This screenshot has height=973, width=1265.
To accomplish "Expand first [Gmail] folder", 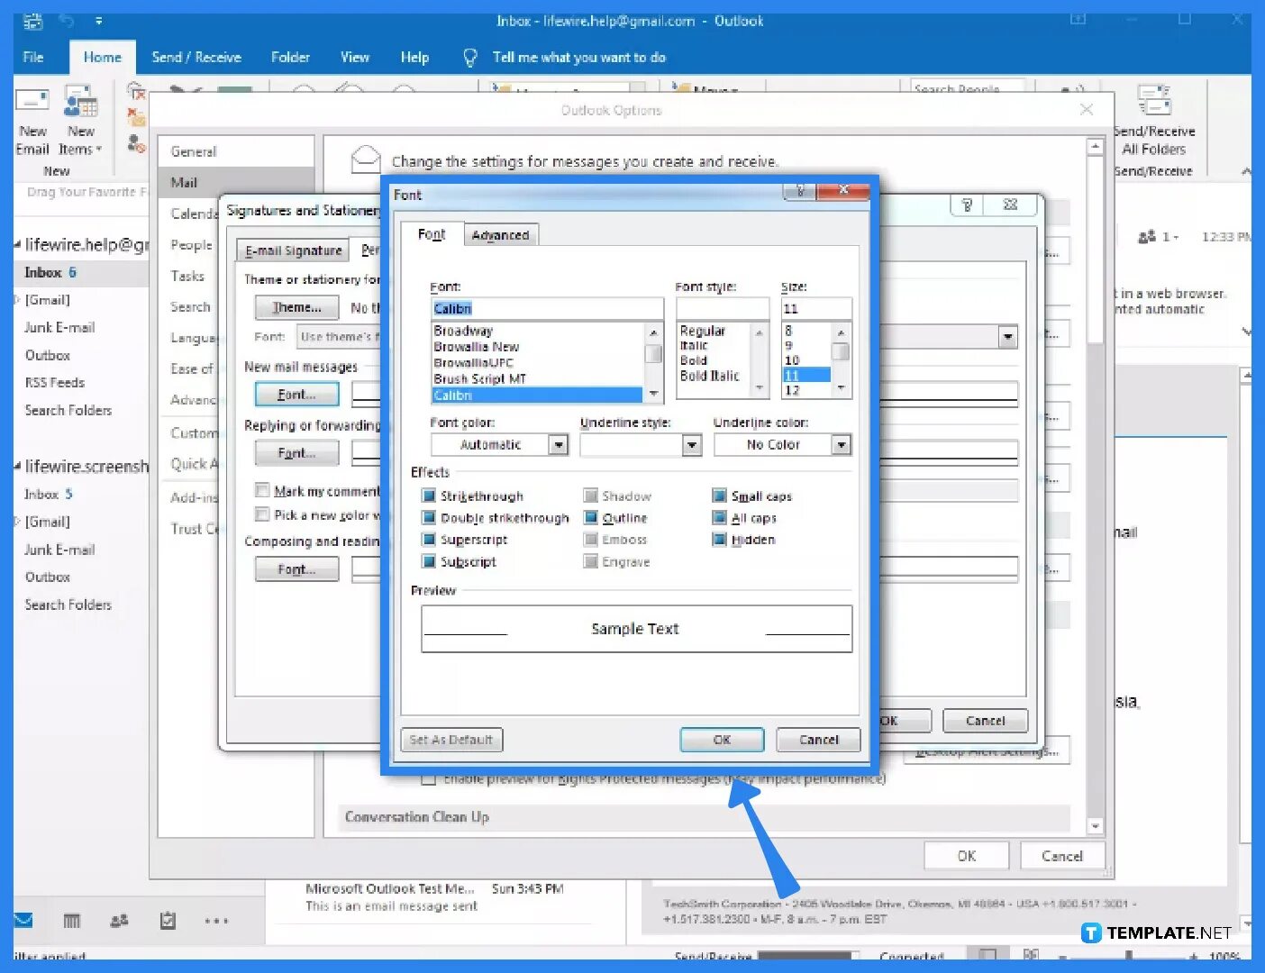I will (x=17, y=300).
